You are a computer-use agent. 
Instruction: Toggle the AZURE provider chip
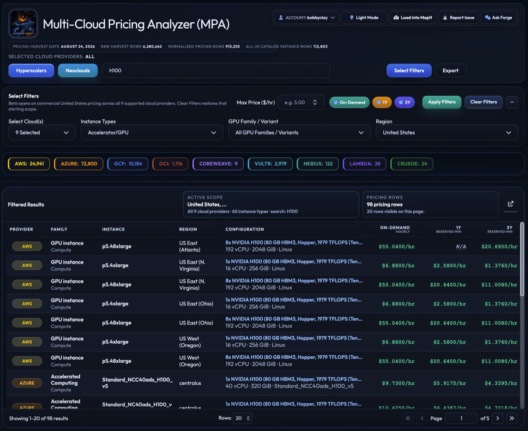pos(79,163)
